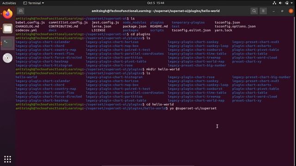Click the docs directory name
Screen dimensions: 296x166
pos(52,30)
